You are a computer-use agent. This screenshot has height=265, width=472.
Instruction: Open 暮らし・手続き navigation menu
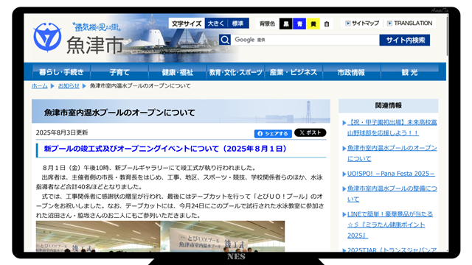coord(61,72)
